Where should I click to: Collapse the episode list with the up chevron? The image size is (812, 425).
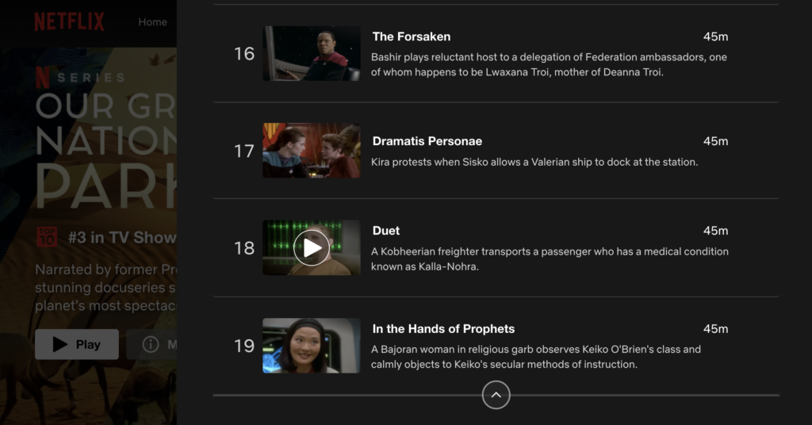(x=496, y=395)
